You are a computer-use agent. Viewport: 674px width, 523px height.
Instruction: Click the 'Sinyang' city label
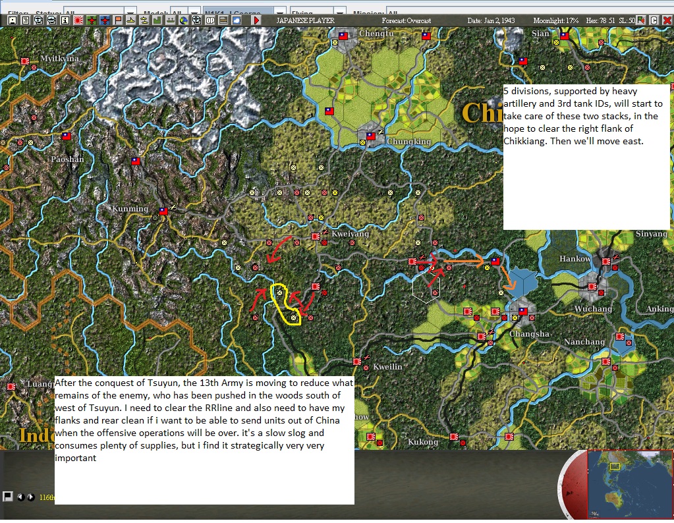651,234
